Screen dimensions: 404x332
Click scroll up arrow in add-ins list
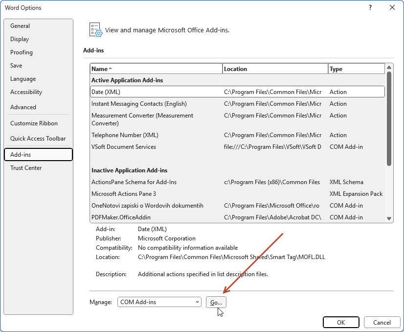[389, 67]
